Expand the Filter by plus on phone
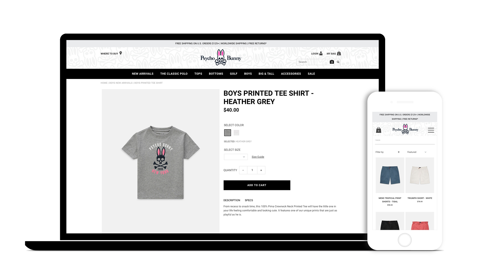Image resolution: width=494 pixels, height=277 pixels. [399, 152]
